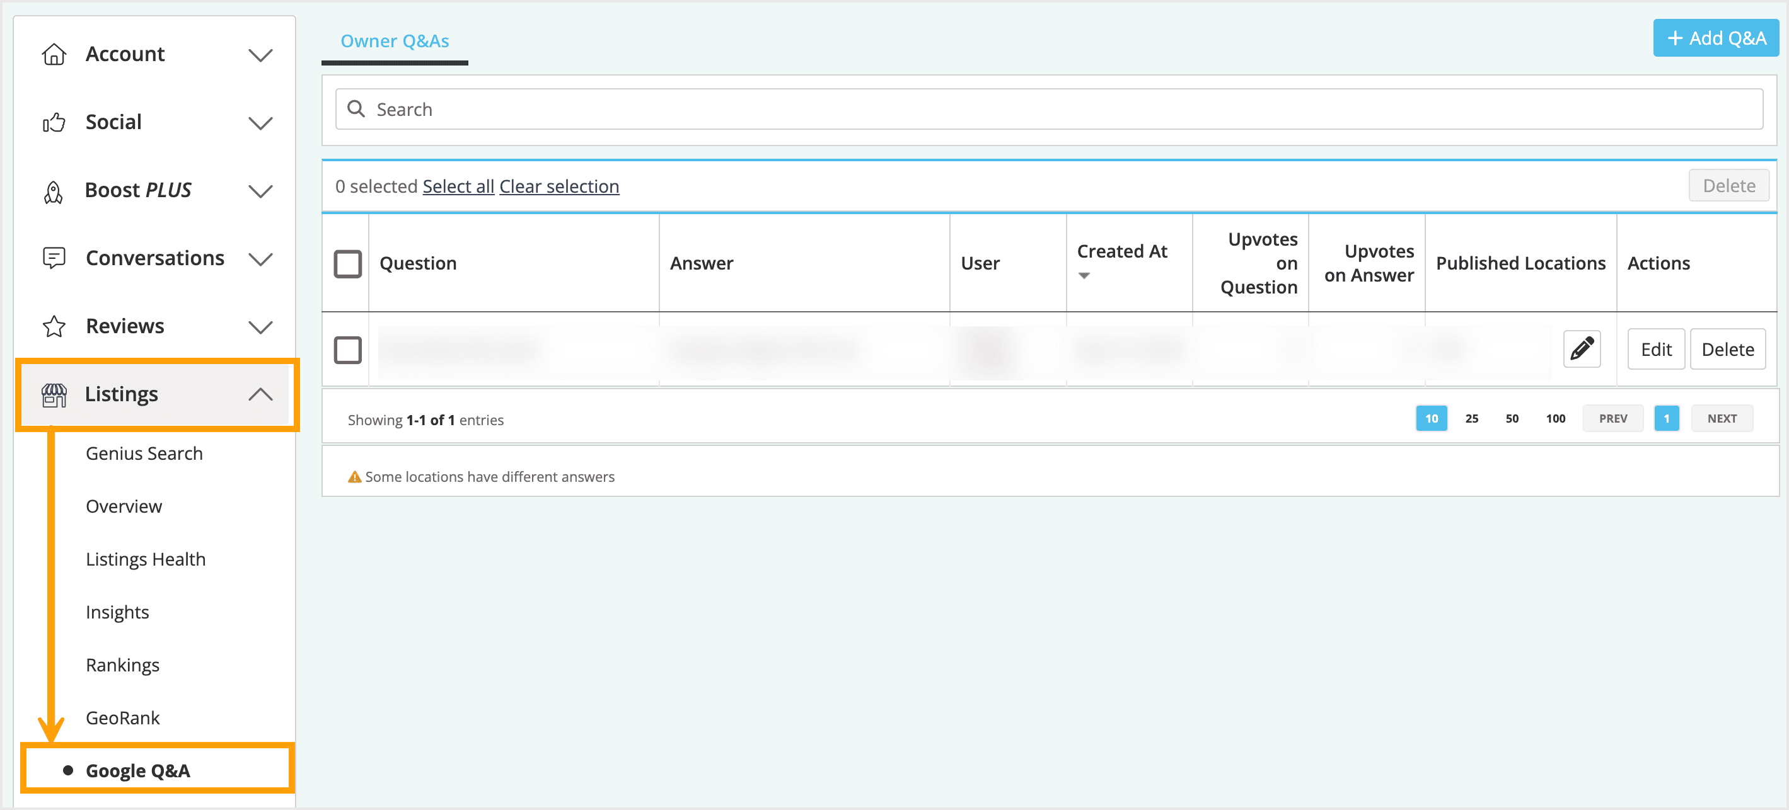
Task: Select 100 entries per page
Action: click(x=1555, y=418)
